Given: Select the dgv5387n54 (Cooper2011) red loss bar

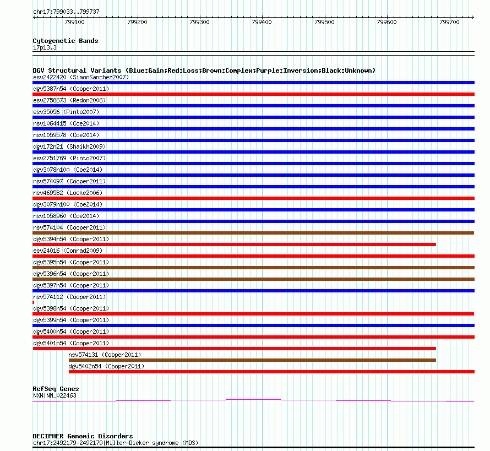Looking at the screenshot, I should click(x=253, y=94).
